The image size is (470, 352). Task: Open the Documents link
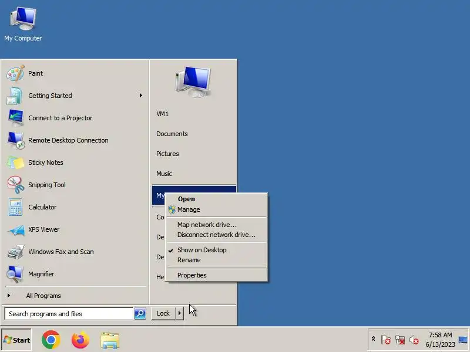(x=172, y=134)
